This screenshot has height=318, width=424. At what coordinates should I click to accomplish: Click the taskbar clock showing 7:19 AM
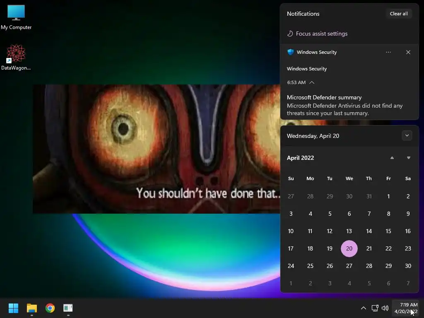click(406, 308)
